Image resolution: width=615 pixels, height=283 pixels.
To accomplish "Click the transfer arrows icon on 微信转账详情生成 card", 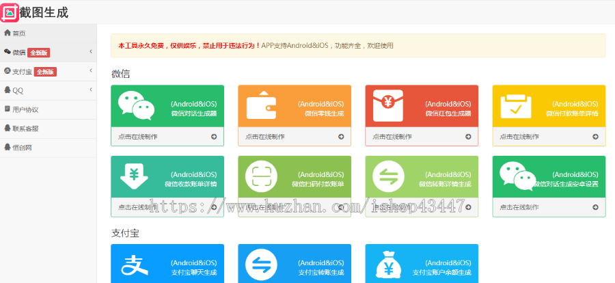I will coord(388,176).
